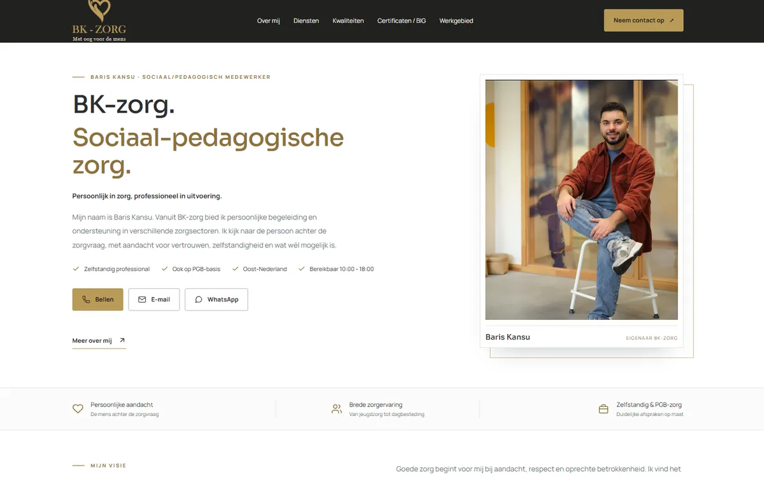Open the WhatsApp button
The image size is (764, 477).
pos(216,300)
